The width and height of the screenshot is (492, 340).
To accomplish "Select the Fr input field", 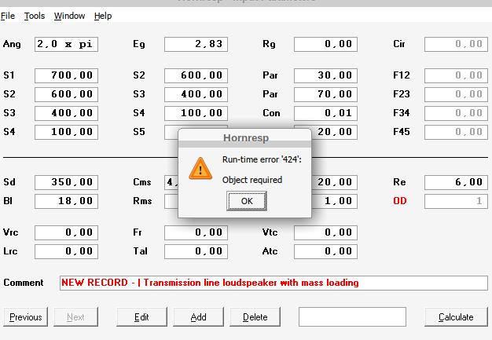I will coord(196,232).
